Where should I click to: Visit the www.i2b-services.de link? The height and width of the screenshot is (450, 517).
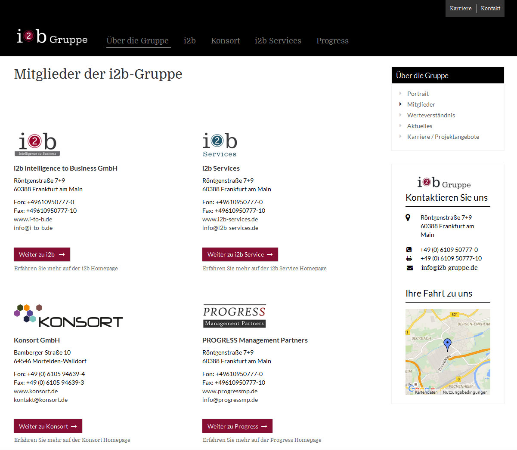230,219
